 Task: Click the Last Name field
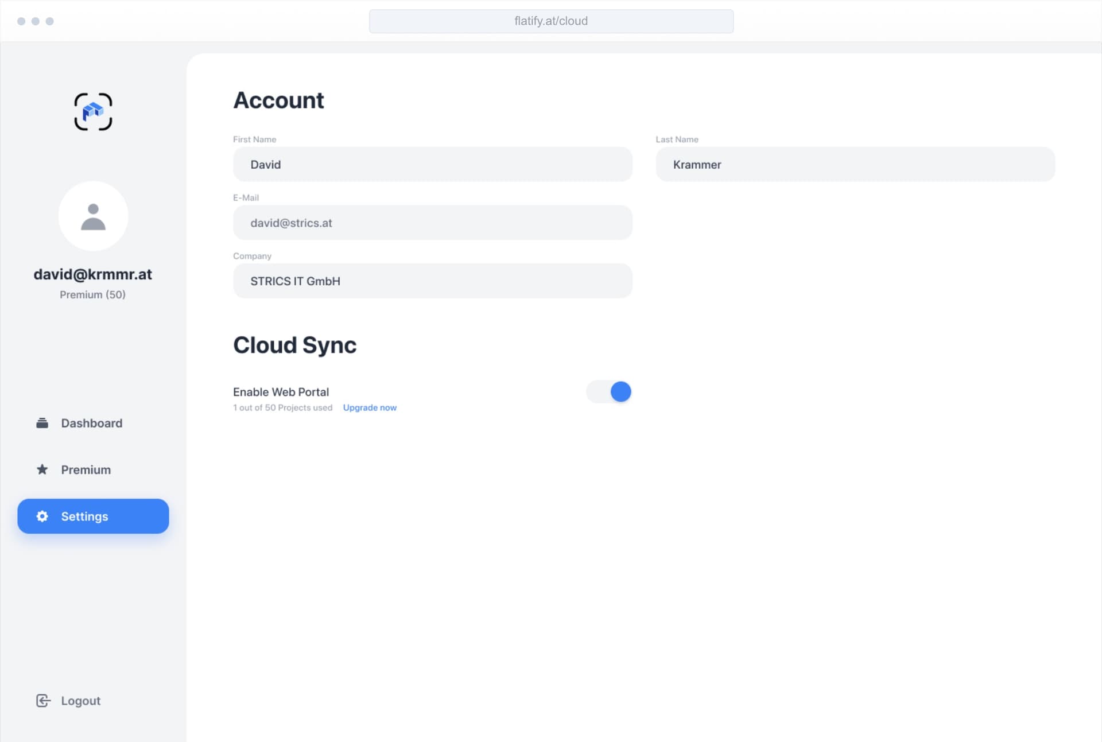tap(855, 165)
